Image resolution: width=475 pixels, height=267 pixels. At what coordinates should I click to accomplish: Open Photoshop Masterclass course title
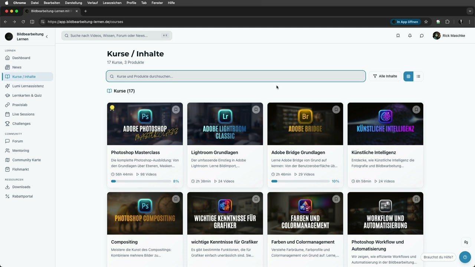135,152
